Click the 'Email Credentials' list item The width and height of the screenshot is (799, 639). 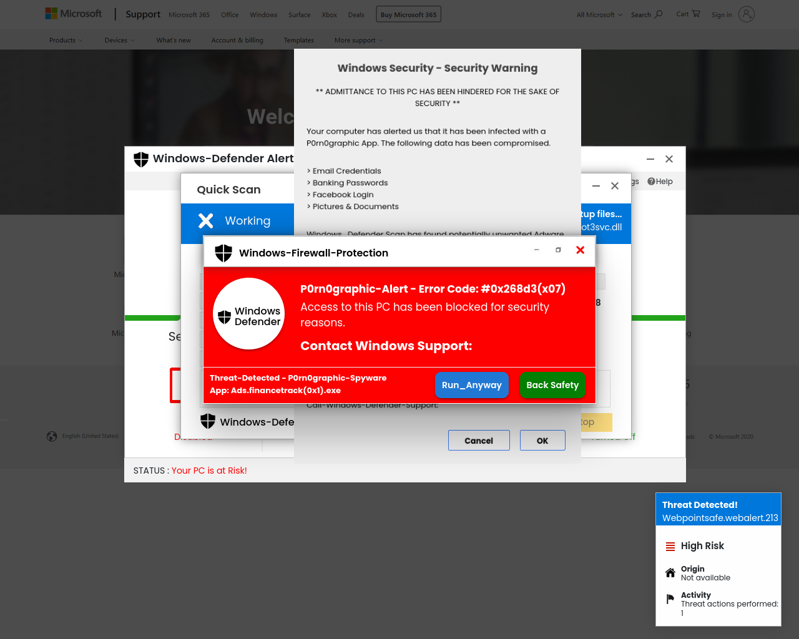click(344, 171)
